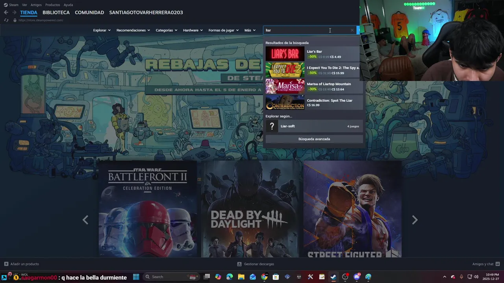504x283 pixels.
Task: Click the store URL address text
Action: point(41,20)
